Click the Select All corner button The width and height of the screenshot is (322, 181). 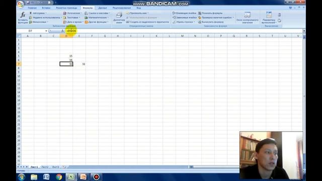(19, 36)
